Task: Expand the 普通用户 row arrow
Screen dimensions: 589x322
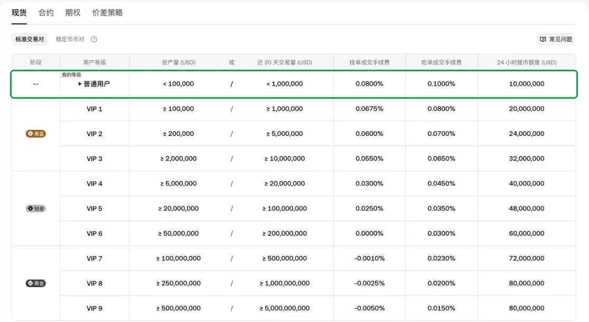Action: (x=80, y=84)
